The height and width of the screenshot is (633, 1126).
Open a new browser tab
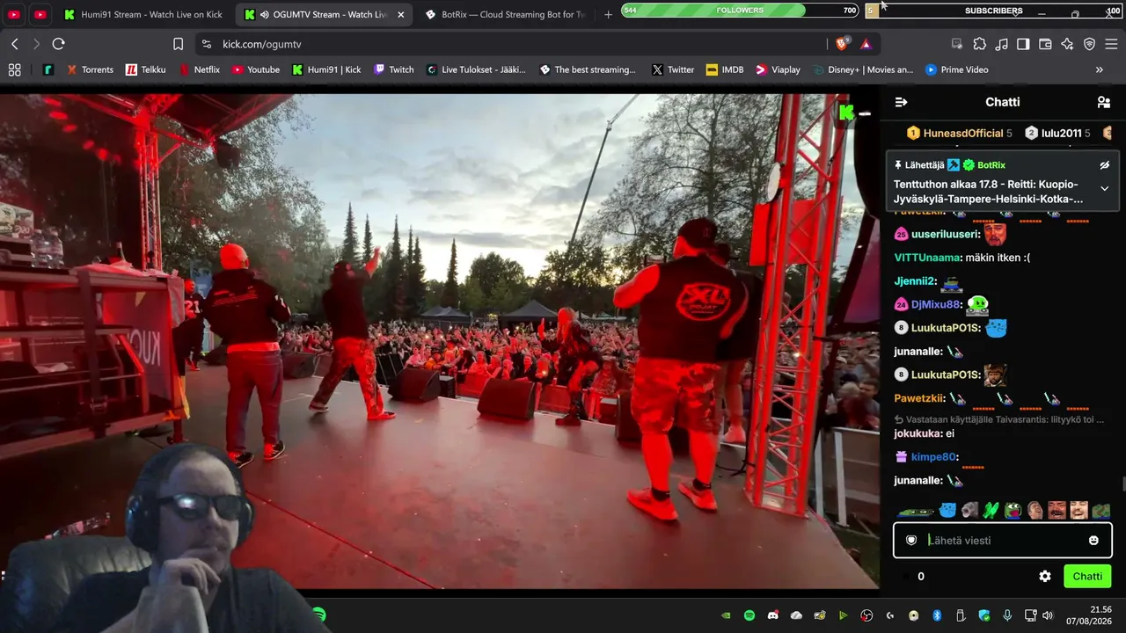[608, 15]
